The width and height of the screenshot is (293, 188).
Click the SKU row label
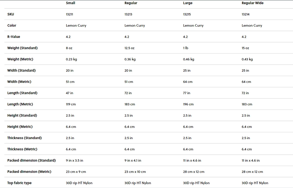click(x=11, y=14)
